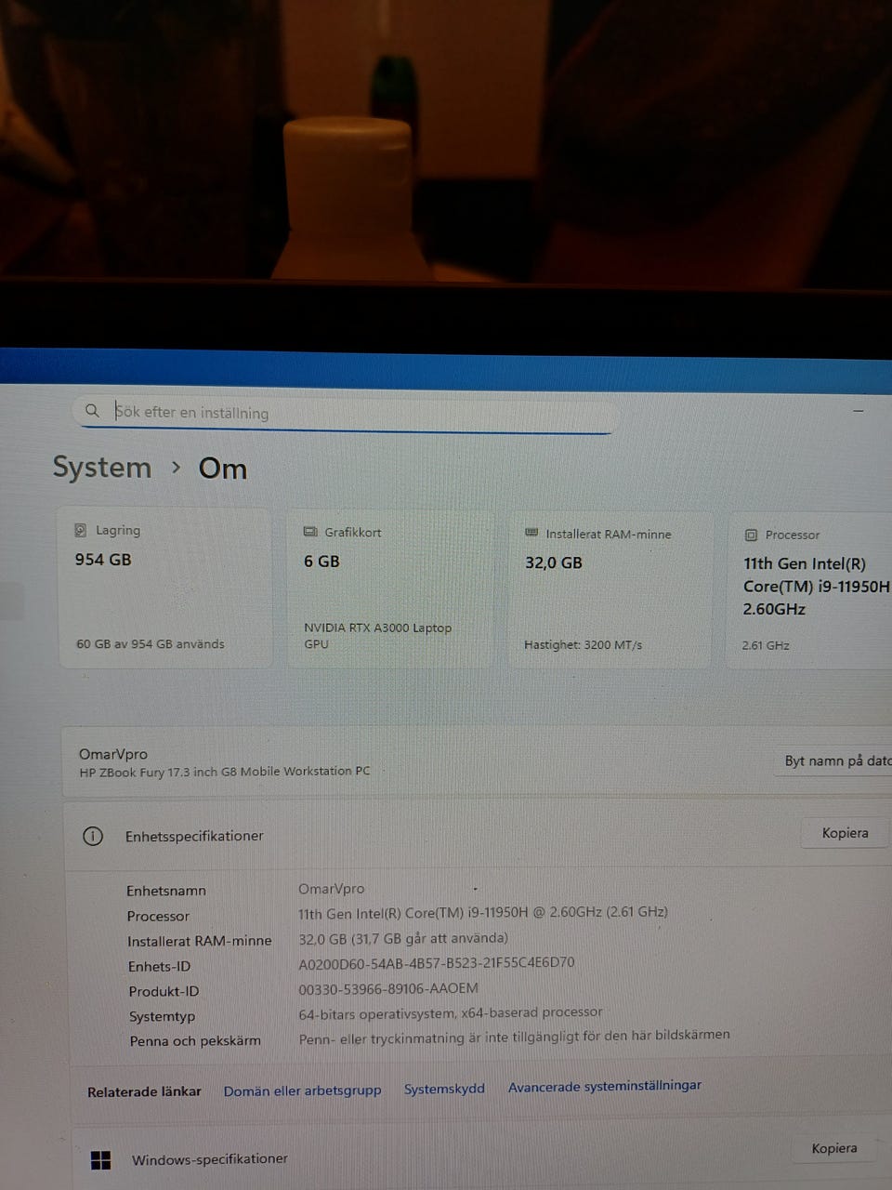Select 'HP ZBook Fury 17.3 inch G8' model text
Viewport: 892px width, 1190px height.
pyautogui.click(x=224, y=772)
